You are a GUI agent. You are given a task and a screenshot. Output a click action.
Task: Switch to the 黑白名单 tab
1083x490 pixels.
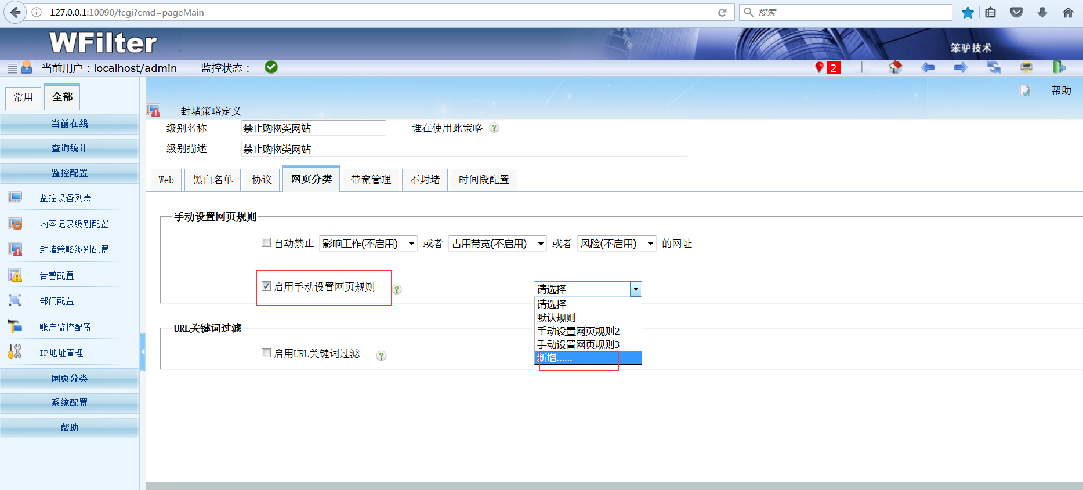(x=212, y=180)
